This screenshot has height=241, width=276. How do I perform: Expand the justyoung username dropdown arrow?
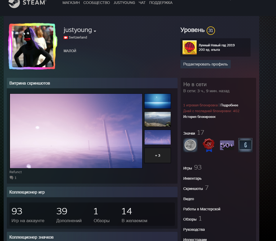(x=95, y=31)
